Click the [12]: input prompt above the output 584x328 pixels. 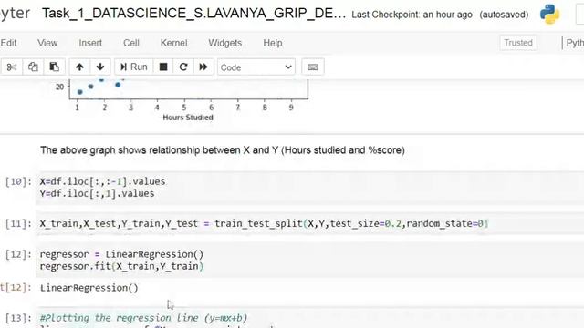pos(18,254)
